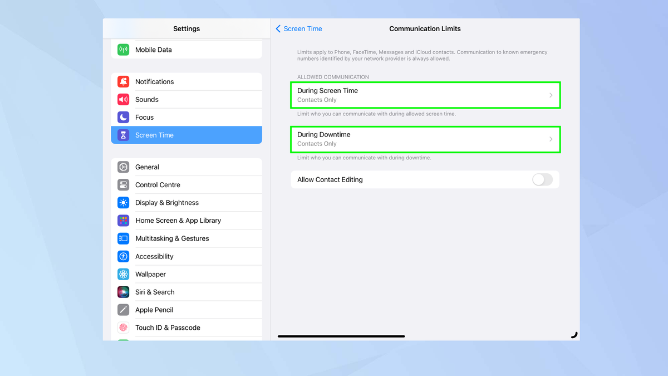Tap the Settings sidebar title
The height and width of the screenshot is (376, 668).
coord(186,28)
